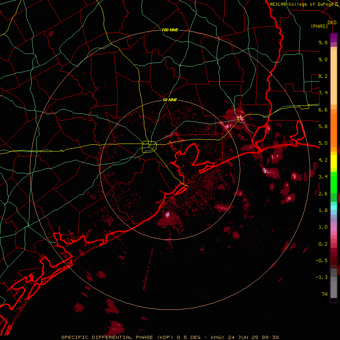This screenshot has height=340, width=340.
Task: Select the 100 NMI range ring label
Action: 170,30
